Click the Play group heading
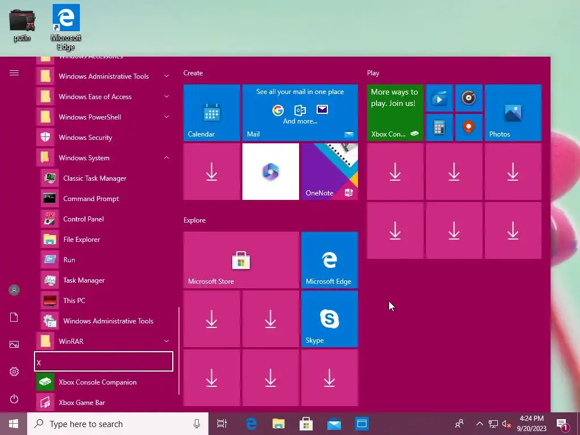The image size is (580, 435). coord(373,73)
